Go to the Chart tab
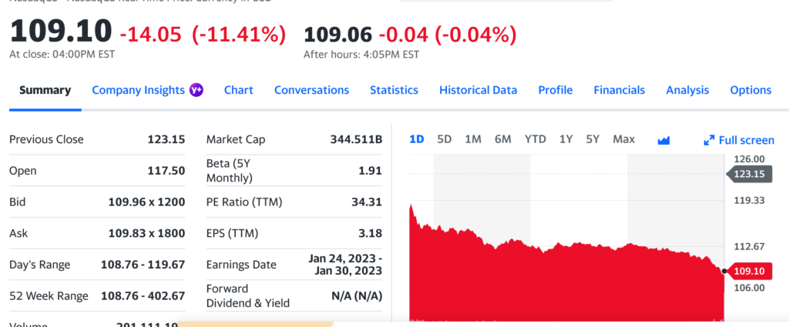 [x=239, y=90]
